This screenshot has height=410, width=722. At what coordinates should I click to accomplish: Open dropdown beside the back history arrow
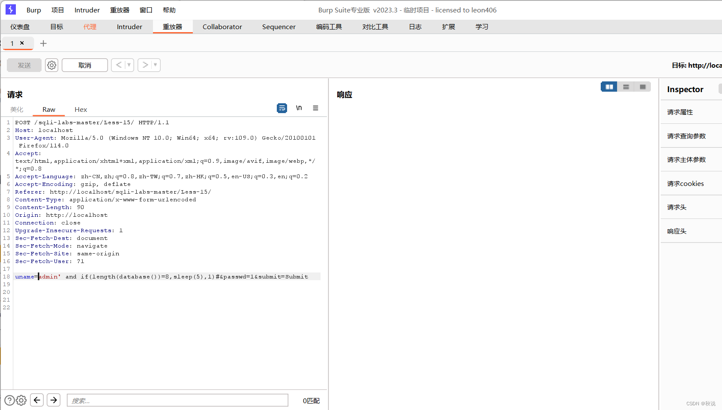coord(129,65)
